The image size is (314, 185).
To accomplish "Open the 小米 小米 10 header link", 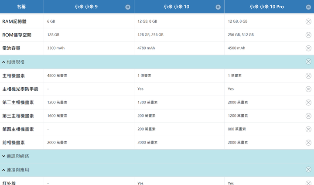I will 177,7.
